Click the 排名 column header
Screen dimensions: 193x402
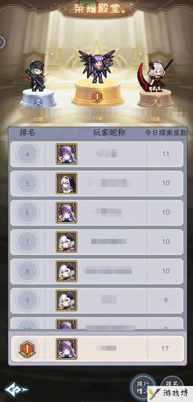point(27,133)
